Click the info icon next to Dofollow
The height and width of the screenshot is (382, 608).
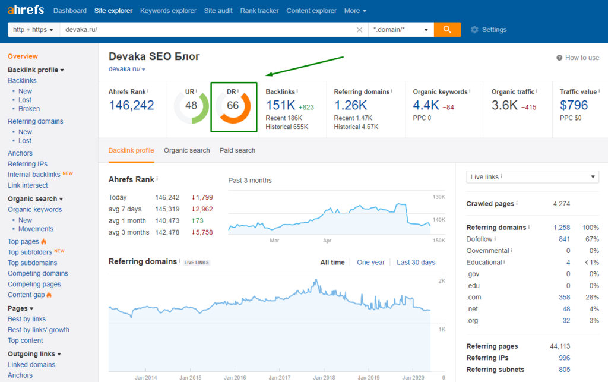pyautogui.click(x=495, y=238)
